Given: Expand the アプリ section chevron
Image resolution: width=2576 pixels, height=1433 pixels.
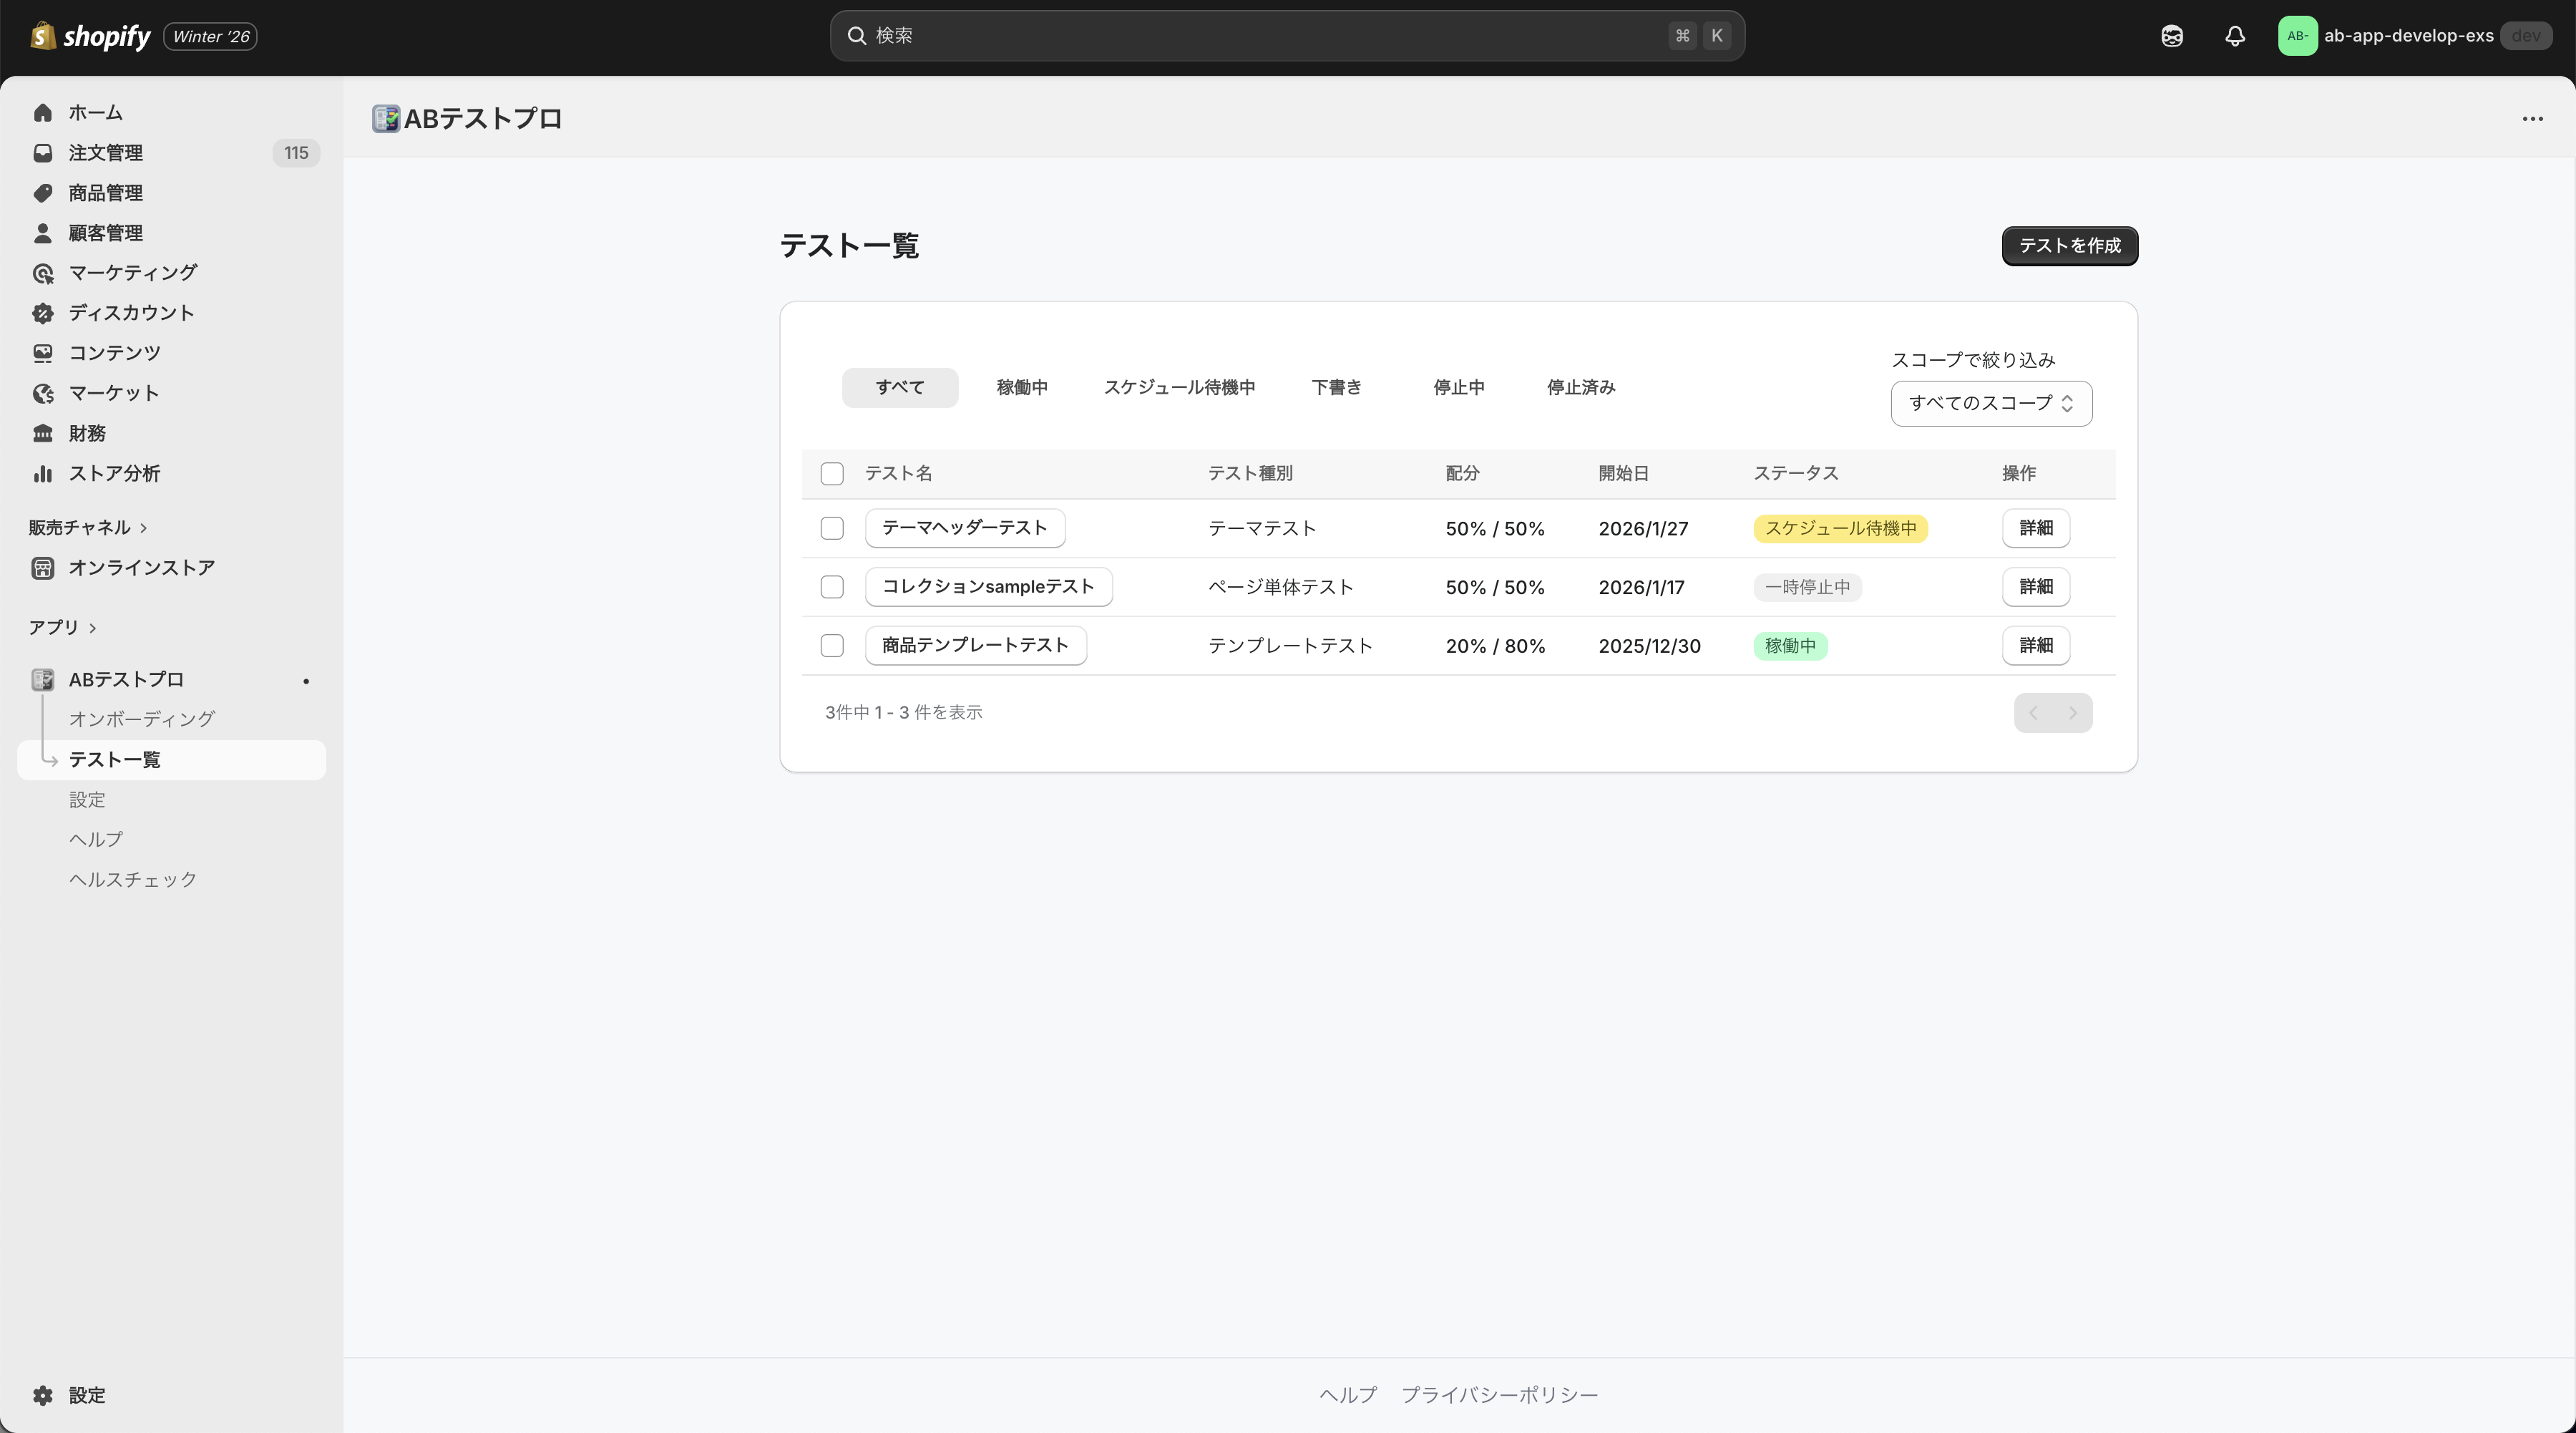Looking at the screenshot, I should click(x=93, y=628).
